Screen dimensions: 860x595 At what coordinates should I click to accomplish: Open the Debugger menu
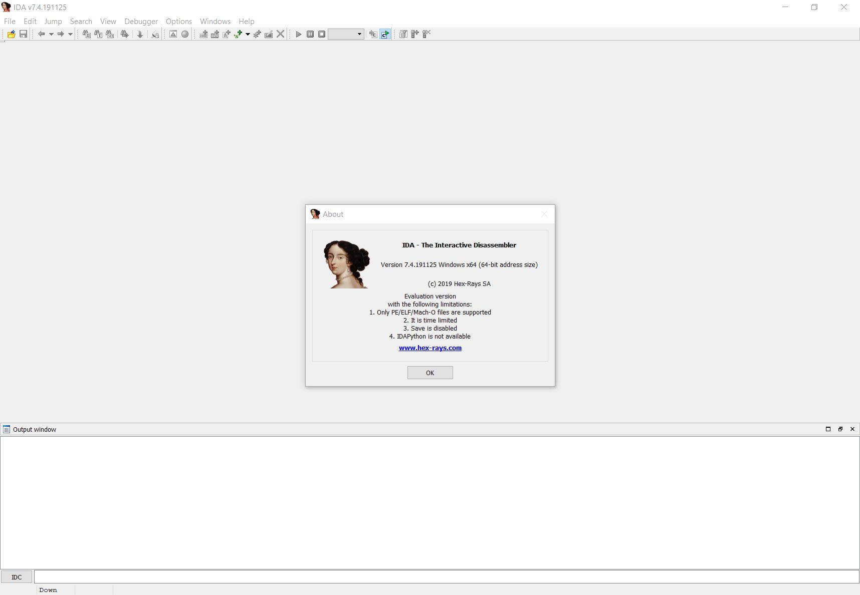pyautogui.click(x=141, y=21)
